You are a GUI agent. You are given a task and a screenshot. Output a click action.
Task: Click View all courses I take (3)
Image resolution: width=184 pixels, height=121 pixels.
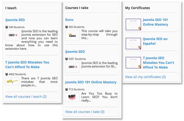(x=85, y=112)
